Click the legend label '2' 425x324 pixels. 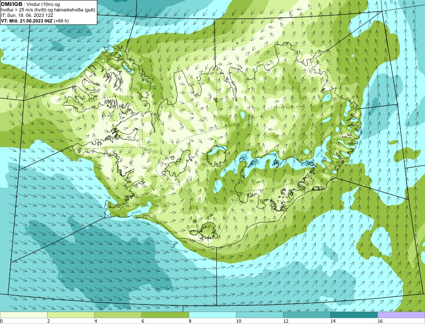[x=48, y=321]
